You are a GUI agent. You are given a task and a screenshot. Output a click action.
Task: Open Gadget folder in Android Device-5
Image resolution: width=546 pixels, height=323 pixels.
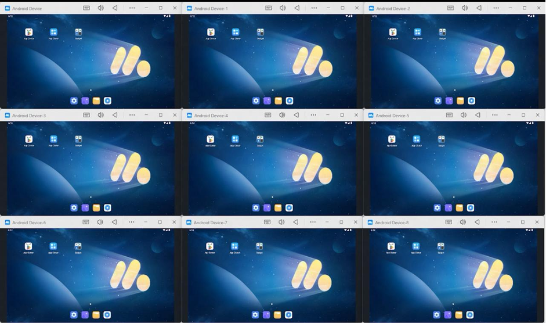pyautogui.click(x=441, y=139)
